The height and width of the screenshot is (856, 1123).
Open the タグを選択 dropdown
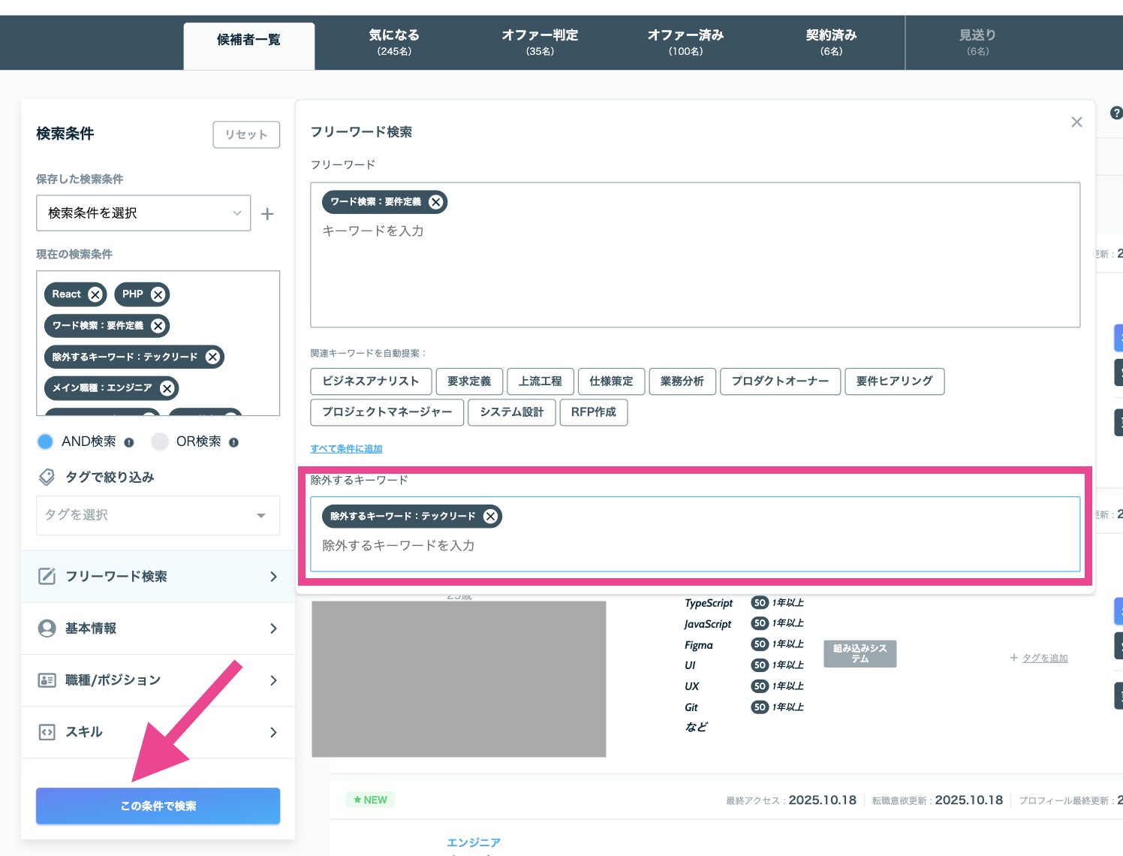point(158,515)
